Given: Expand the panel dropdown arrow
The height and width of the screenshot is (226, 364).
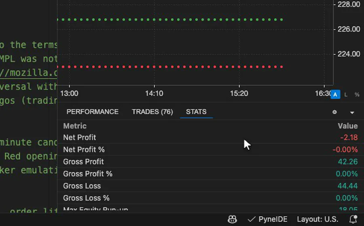Looking at the screenshot, I should click(352, 113).
